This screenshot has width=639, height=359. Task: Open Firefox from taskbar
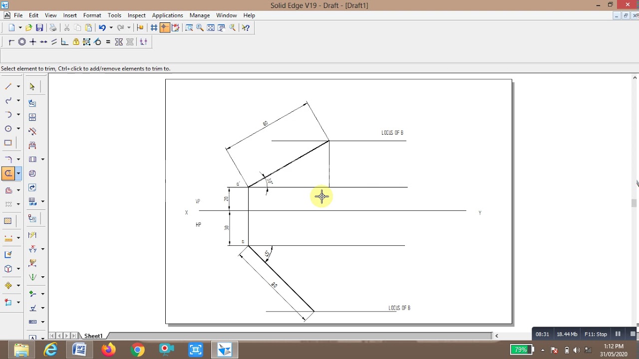[x=108, y=350]
